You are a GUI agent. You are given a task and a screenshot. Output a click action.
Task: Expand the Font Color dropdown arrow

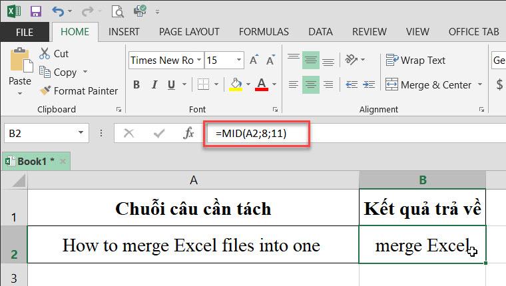point(274,84)
